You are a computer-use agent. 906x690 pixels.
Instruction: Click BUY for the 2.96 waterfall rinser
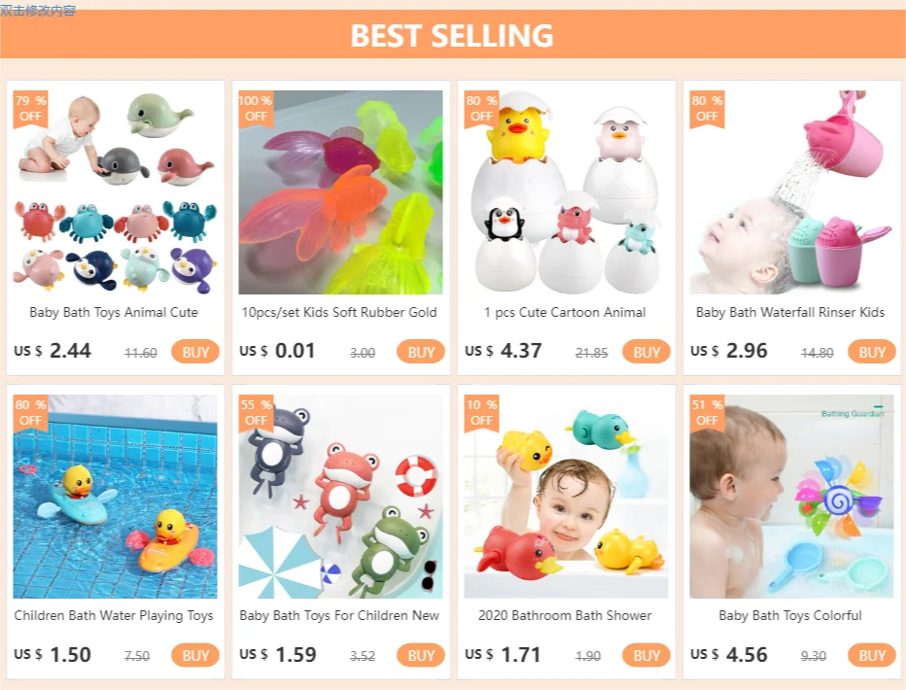tap(871, 352)
